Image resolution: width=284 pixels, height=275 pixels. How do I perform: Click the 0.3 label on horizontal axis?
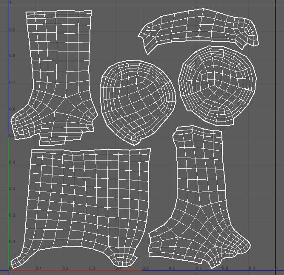(x=92, y=268)
